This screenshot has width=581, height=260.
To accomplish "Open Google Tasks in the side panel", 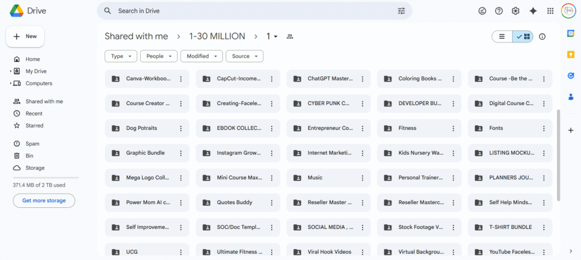I will (x=571, y=75).
